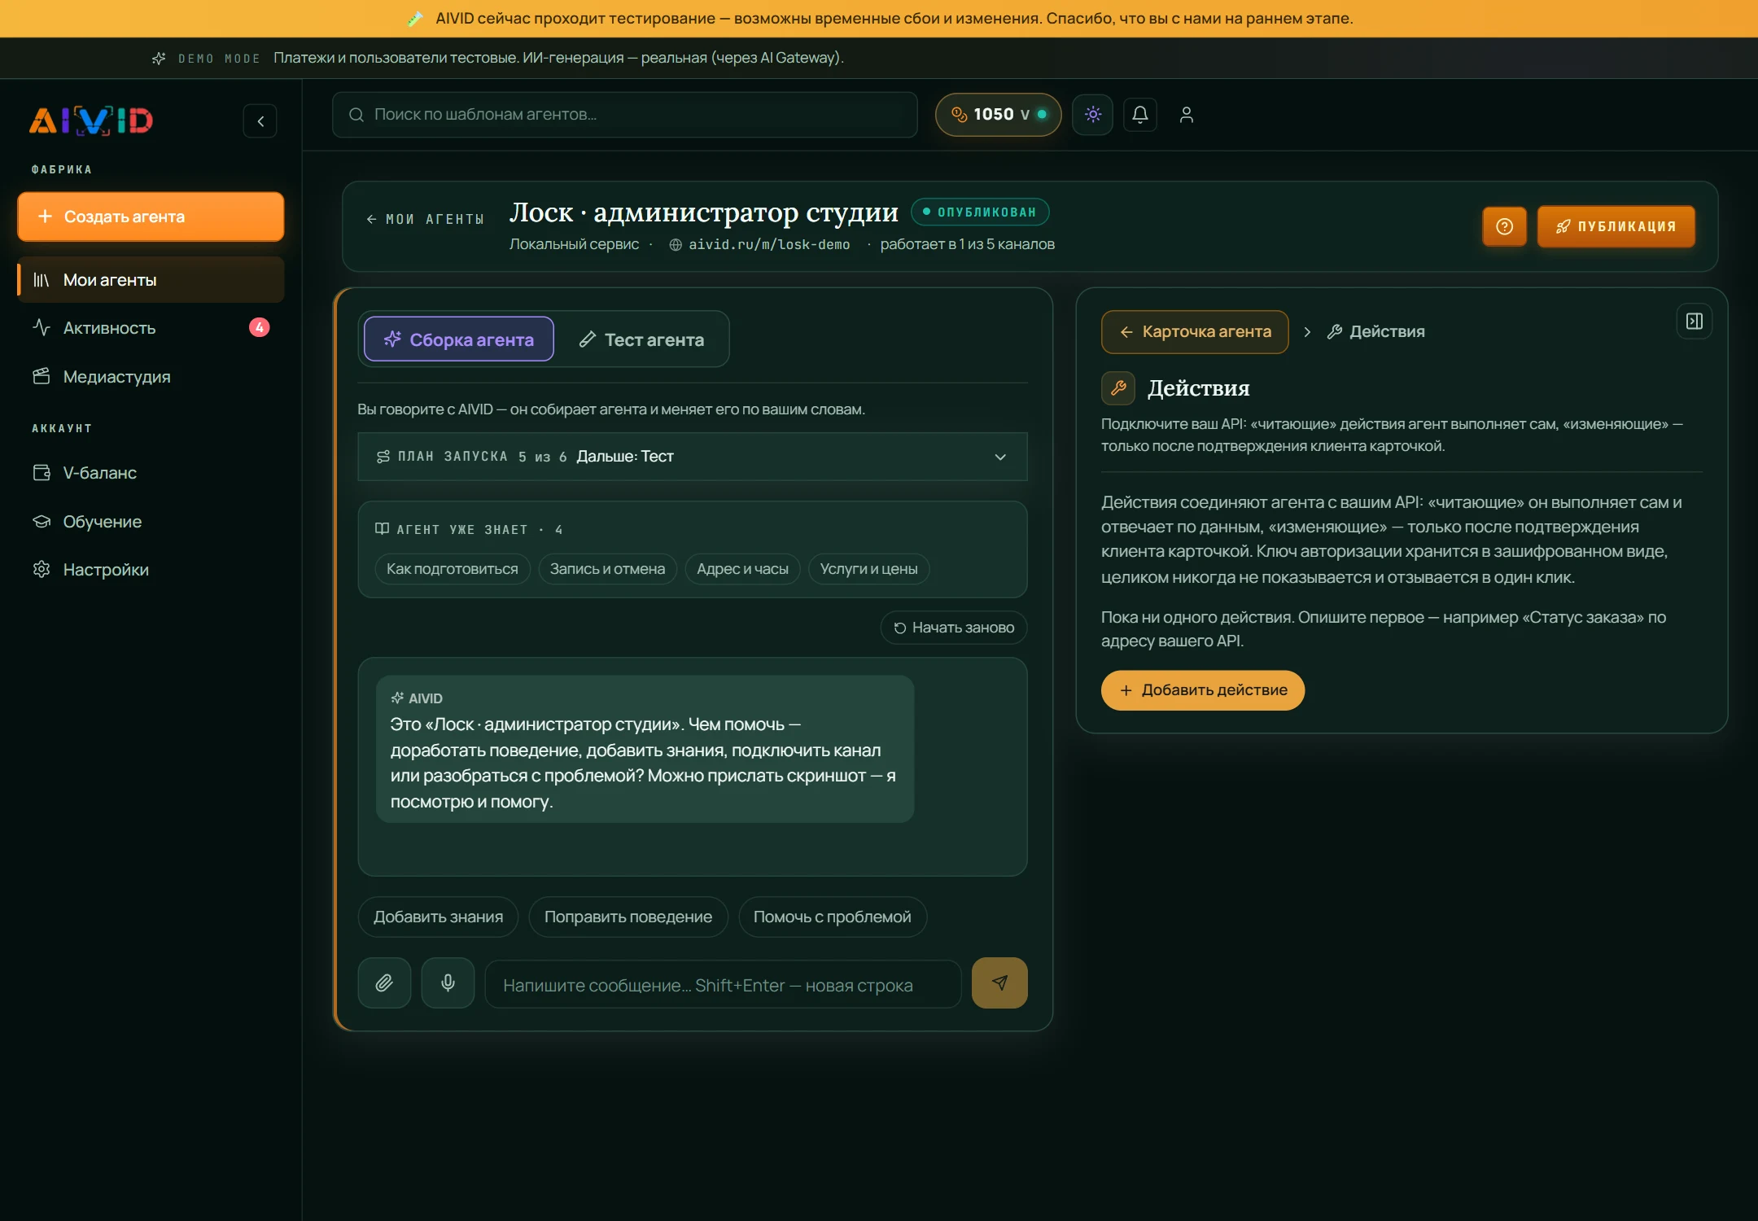Click Создать агента button
The height and width of the screenshot is (1221, 1758).
(x=151, y=217)
